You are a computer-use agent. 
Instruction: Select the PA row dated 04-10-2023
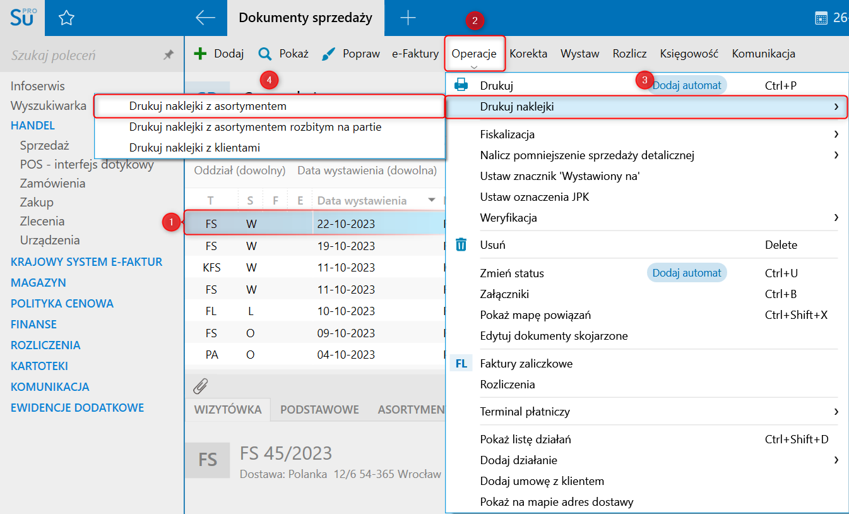point(315,354)
